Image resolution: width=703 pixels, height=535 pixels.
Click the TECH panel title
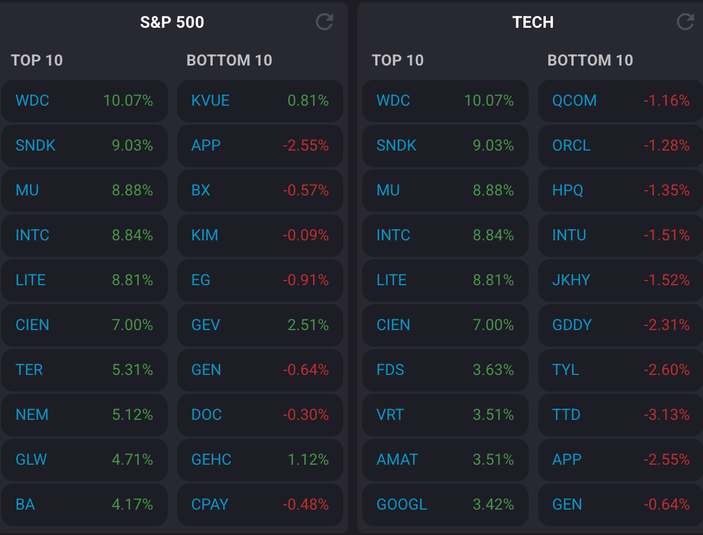(533, 22)
